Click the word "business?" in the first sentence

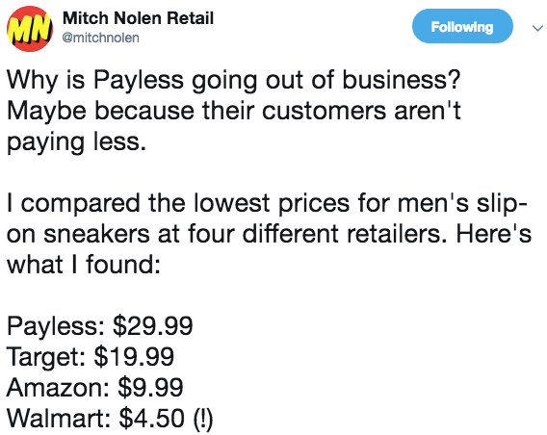pyautogui.click(x=402, y=80)
